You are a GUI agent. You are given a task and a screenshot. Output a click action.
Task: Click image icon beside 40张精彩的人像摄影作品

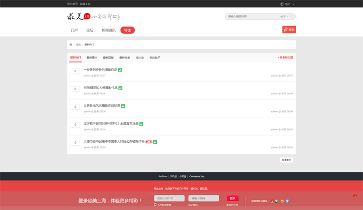point(121,88)
